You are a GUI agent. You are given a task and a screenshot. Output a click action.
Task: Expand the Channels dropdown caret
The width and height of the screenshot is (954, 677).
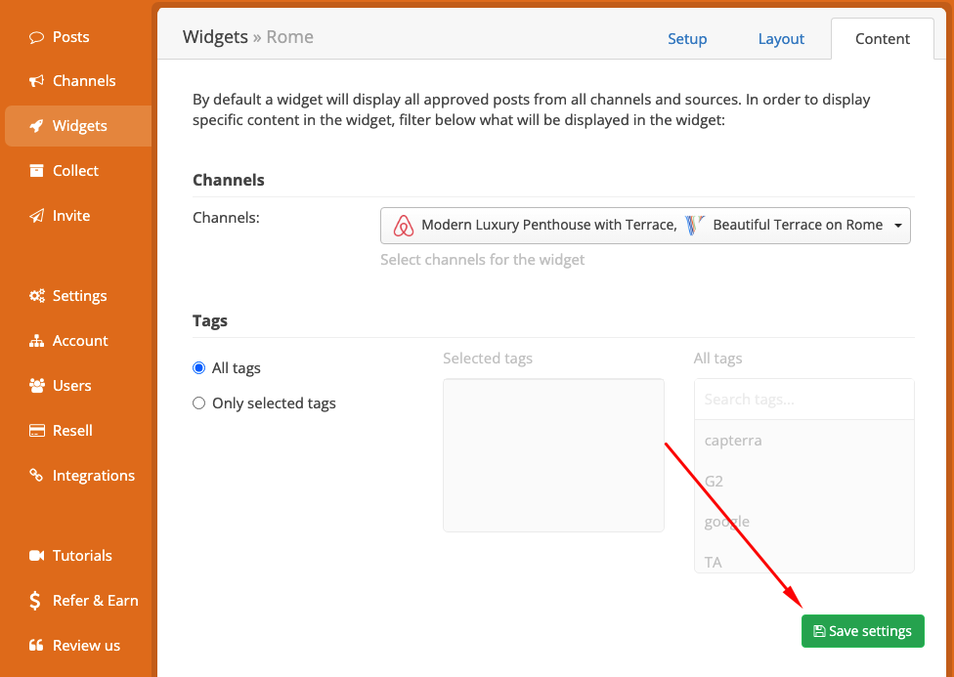click(898, 226)
